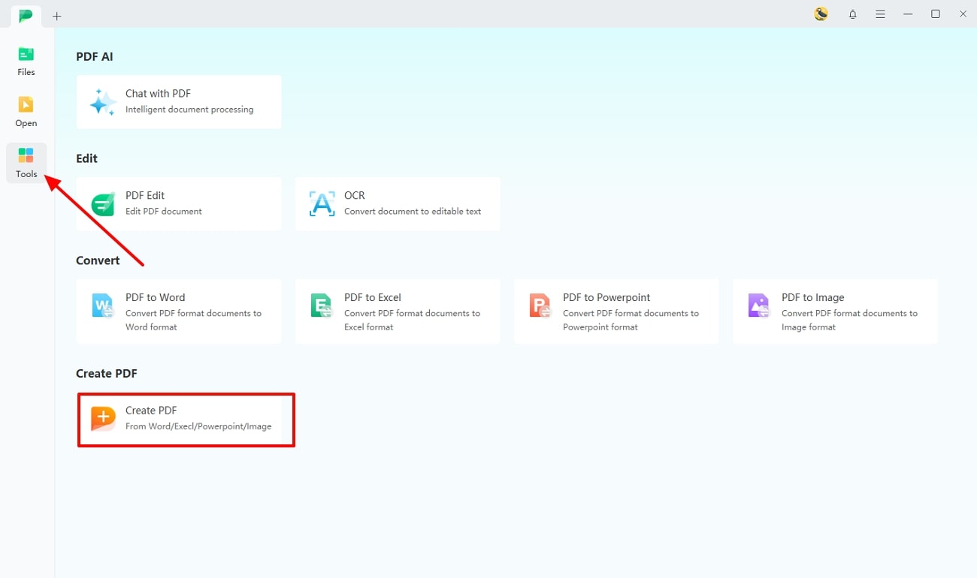Click the Powerpoint format description text

tap(631, 321)
